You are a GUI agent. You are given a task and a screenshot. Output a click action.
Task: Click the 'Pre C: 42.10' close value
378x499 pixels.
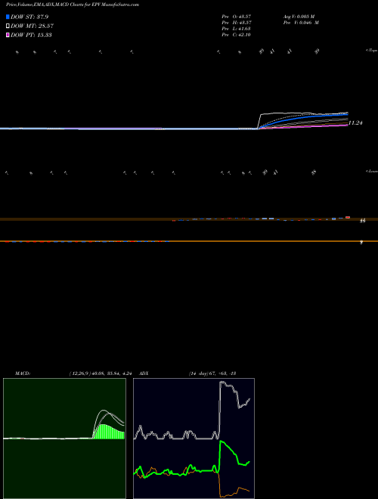[237, 35]
